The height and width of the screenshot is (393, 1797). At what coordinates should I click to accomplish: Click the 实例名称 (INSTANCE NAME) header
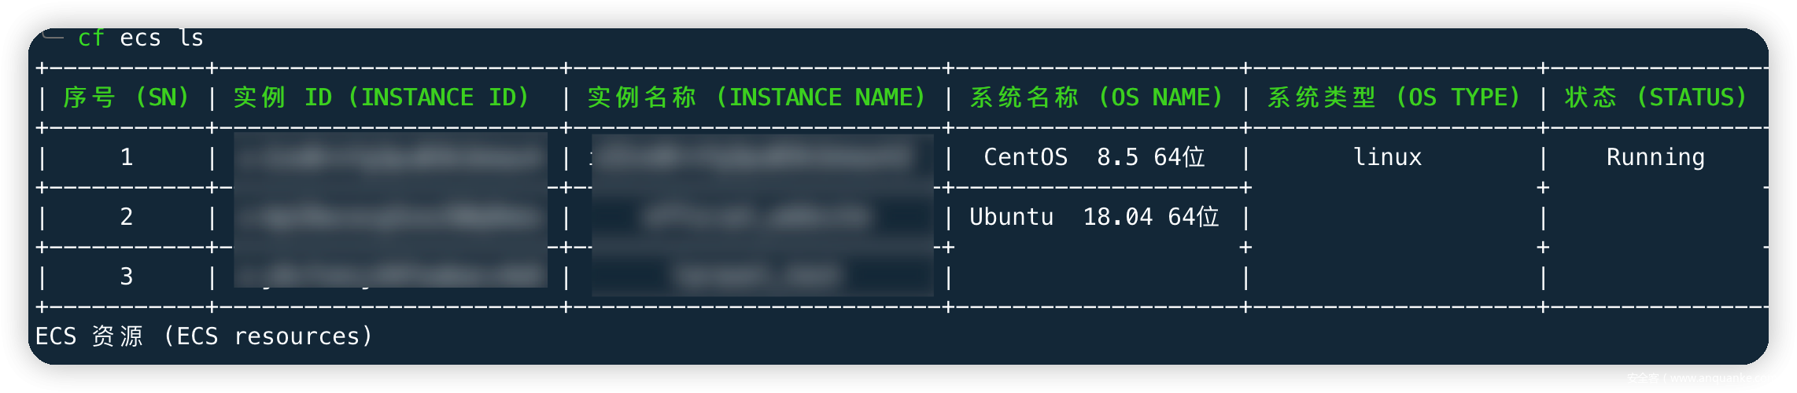[756, 97]
